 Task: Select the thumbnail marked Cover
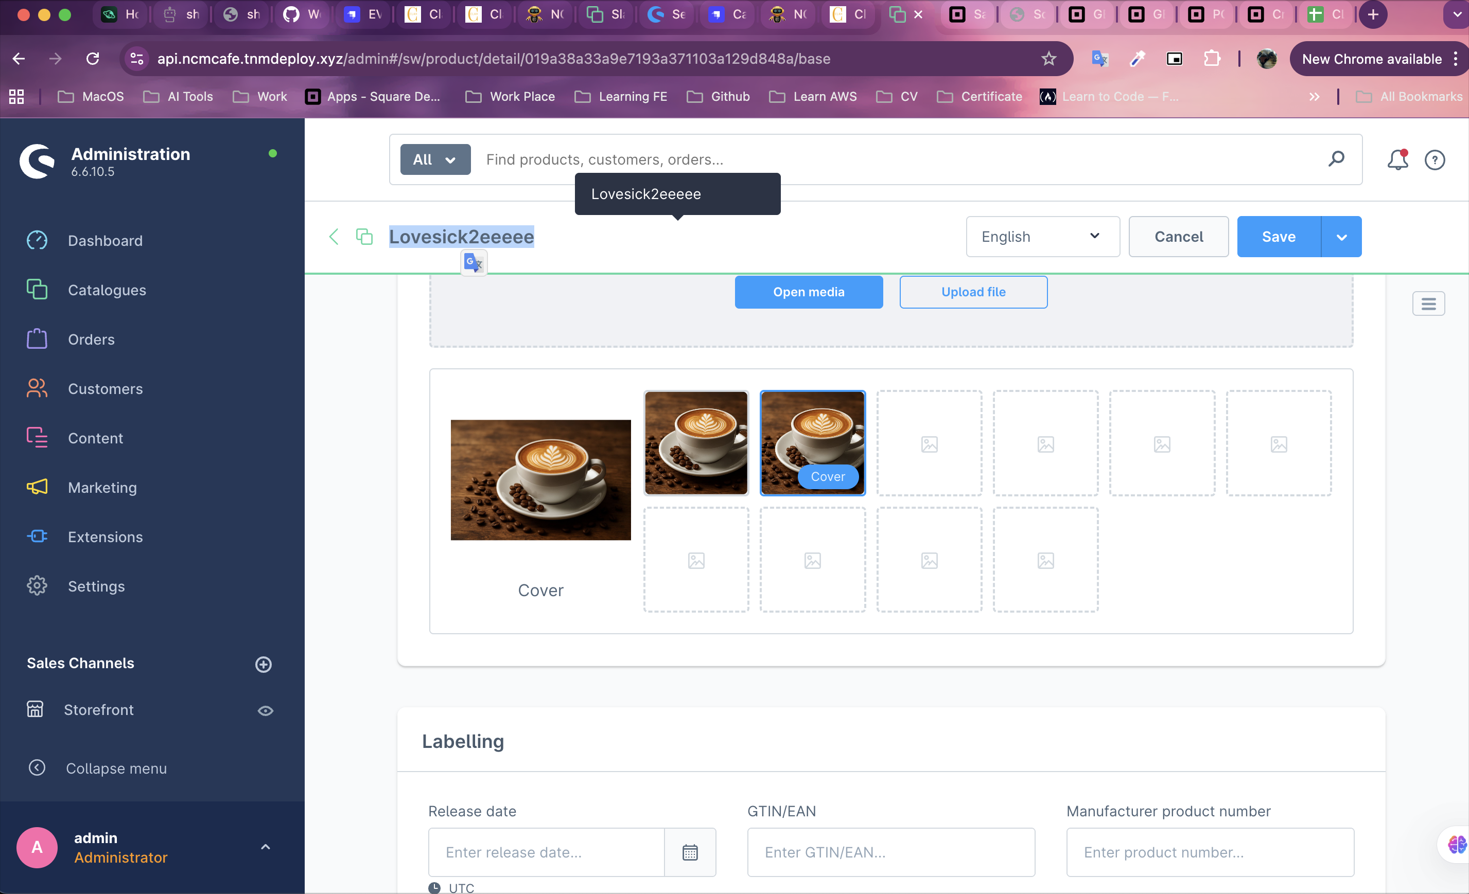[x=812, y=442]
